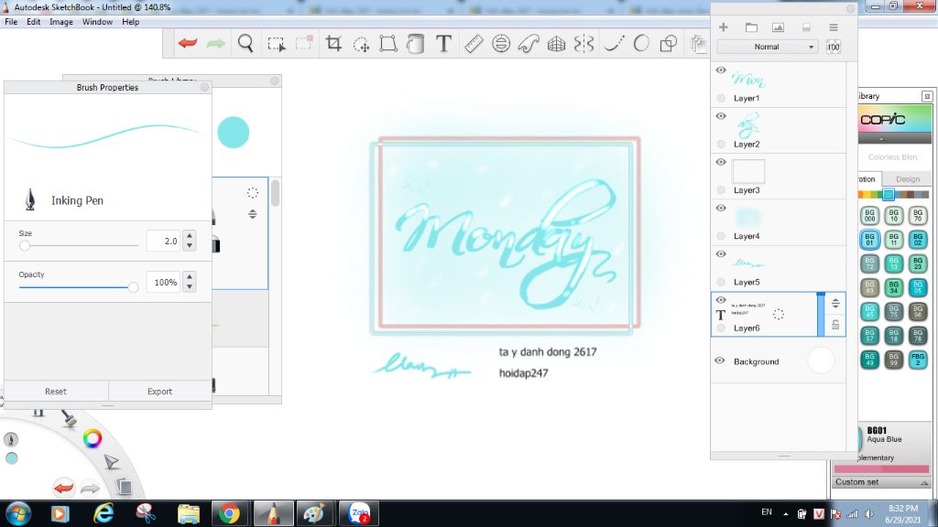The height and width of the screenshot is (527, 938).
Task: Select the Quick Transform tool
Action: point(361,44)
